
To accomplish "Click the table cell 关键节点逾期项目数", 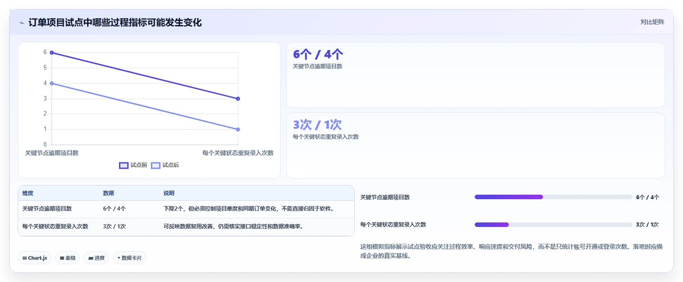I will [47, 209].
